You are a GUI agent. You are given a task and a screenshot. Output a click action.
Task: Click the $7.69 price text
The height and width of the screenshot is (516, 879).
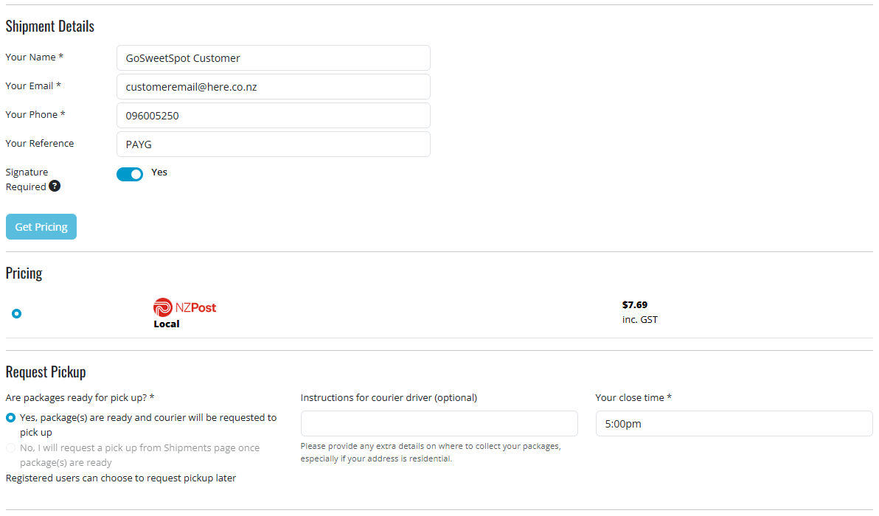635,304
